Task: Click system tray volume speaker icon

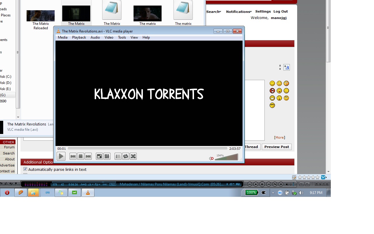Action: click(301, 193)
